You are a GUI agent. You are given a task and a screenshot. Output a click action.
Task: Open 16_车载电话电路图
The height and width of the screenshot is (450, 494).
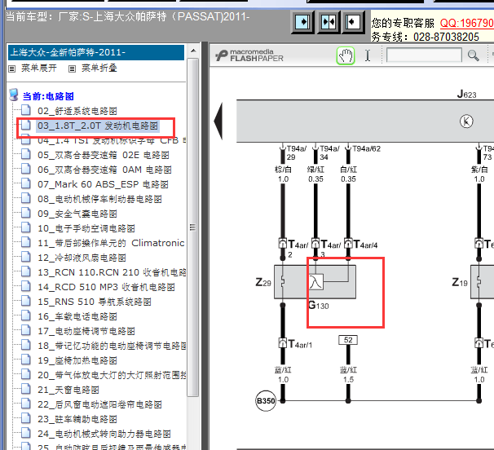(x=77, y=316)
